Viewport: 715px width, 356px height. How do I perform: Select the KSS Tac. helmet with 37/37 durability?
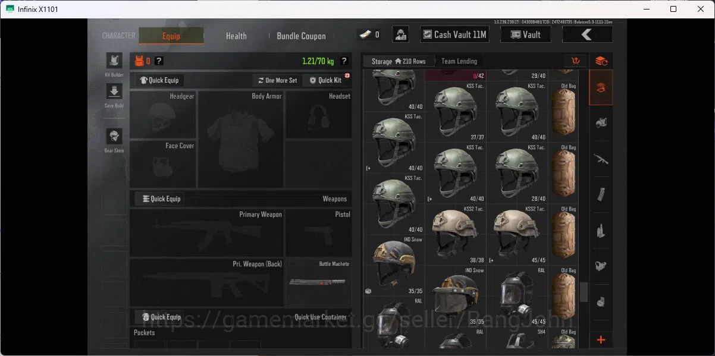(x=455, y=112)
